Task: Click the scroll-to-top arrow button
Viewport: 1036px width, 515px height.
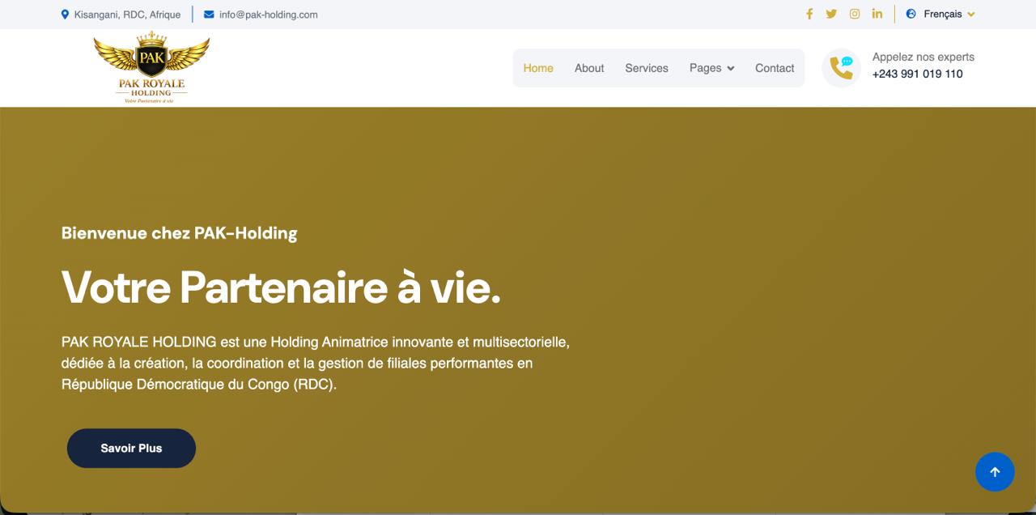Action: pyautogui.click(x=995, y=471)
